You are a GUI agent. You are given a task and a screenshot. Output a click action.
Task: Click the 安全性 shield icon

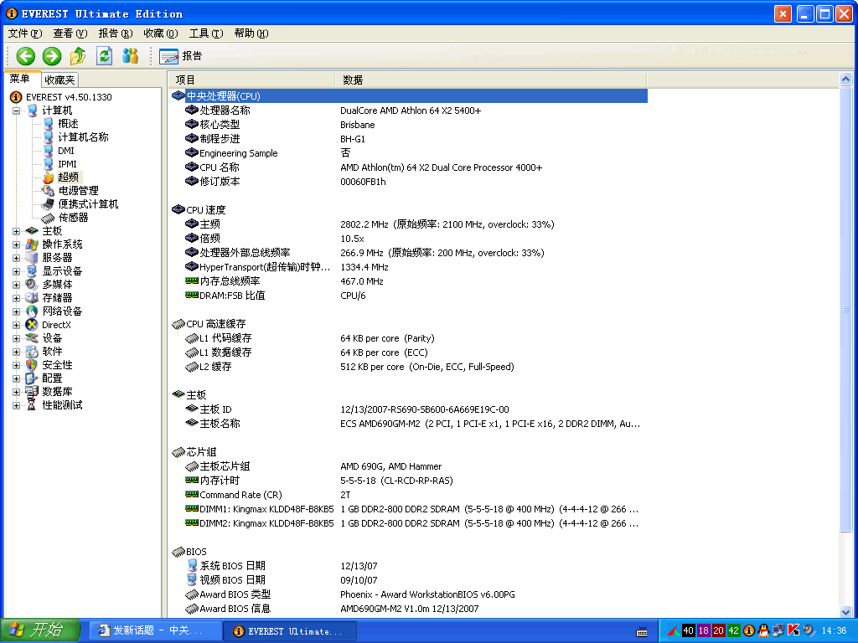pyautogui.click(x=32, y=365)
